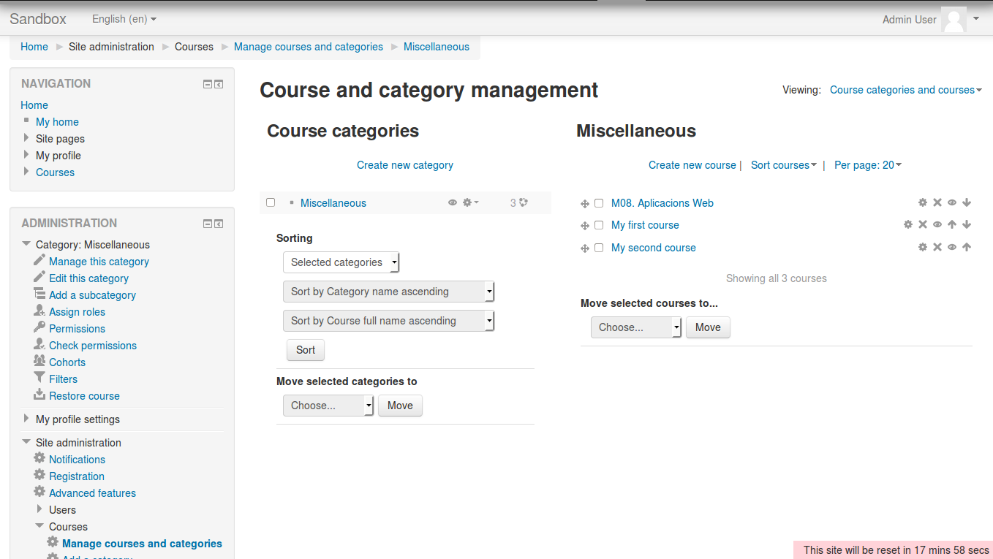Click edit gear icon for M08. Aplicacions Web
The image size is (993, 559).
(923, 203)
